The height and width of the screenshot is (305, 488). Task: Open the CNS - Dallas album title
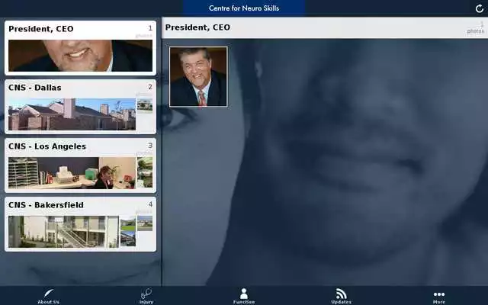(x=35, y=88)
